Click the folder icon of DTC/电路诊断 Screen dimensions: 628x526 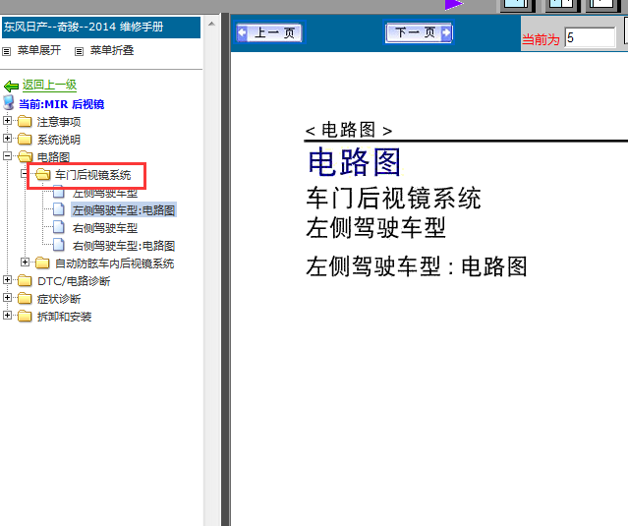[25, 280]
